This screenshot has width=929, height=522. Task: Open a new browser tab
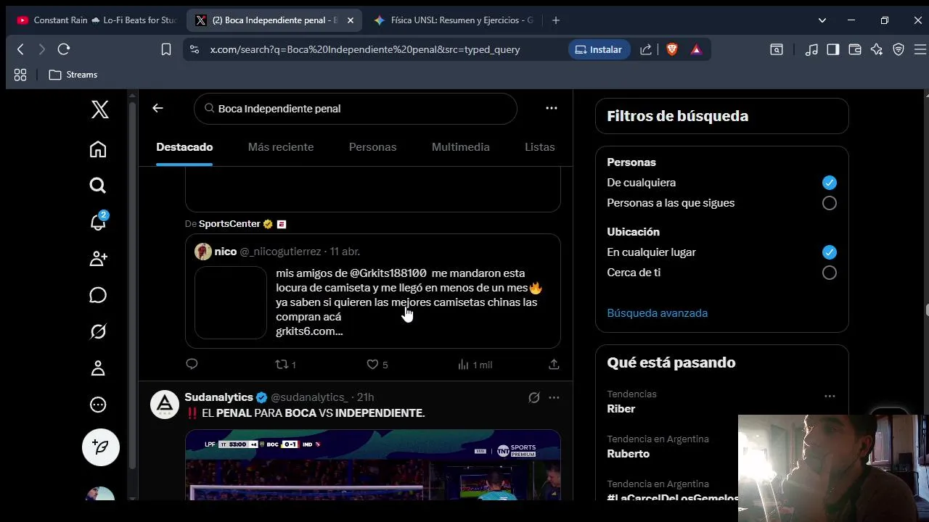tap(556, 20)
